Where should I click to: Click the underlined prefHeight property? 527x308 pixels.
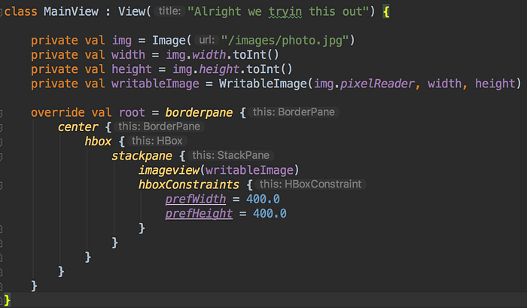click(x=199, y=214)
